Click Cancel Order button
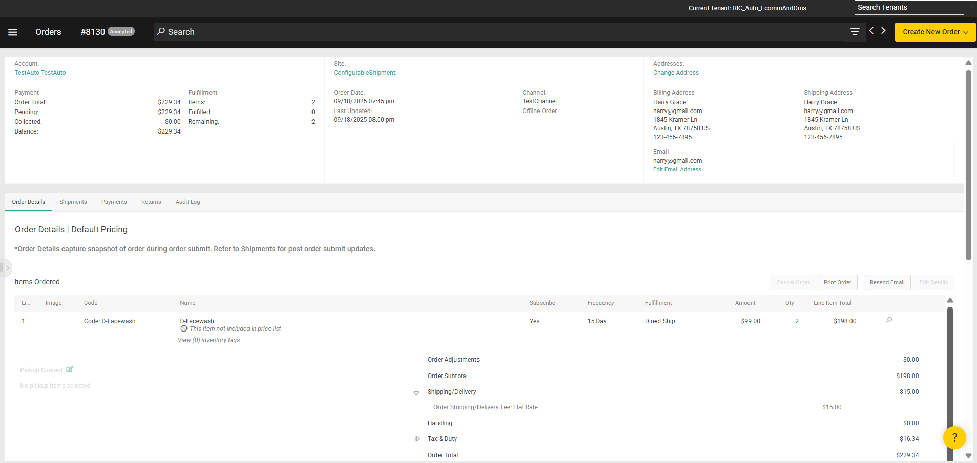 point(793,282)
